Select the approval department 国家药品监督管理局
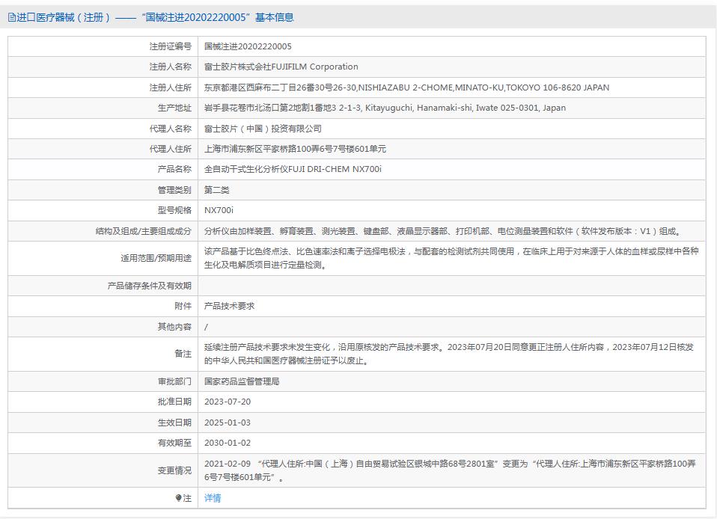This screenshot has height=519, width=717. tap(242, 381)
